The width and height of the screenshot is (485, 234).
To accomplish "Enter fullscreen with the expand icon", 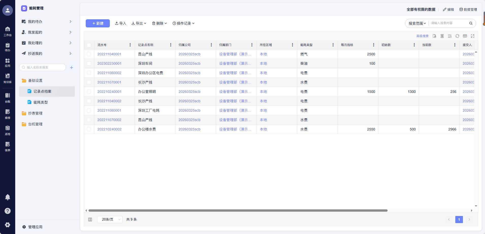I will click(x=472, y=36).
